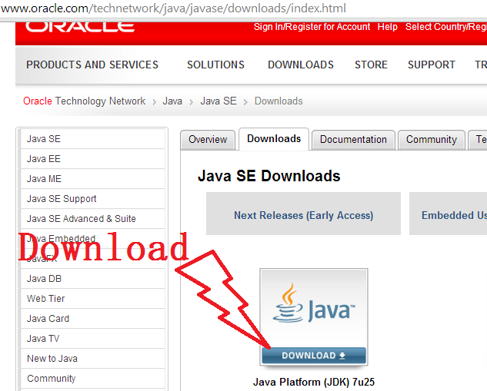Open Select Country/Region link
487x391 pixels.
click(x=446, y=27)
